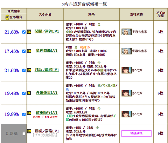Click the SS badge beside 月詠ノ覇威LV1

tap(29, 70)
